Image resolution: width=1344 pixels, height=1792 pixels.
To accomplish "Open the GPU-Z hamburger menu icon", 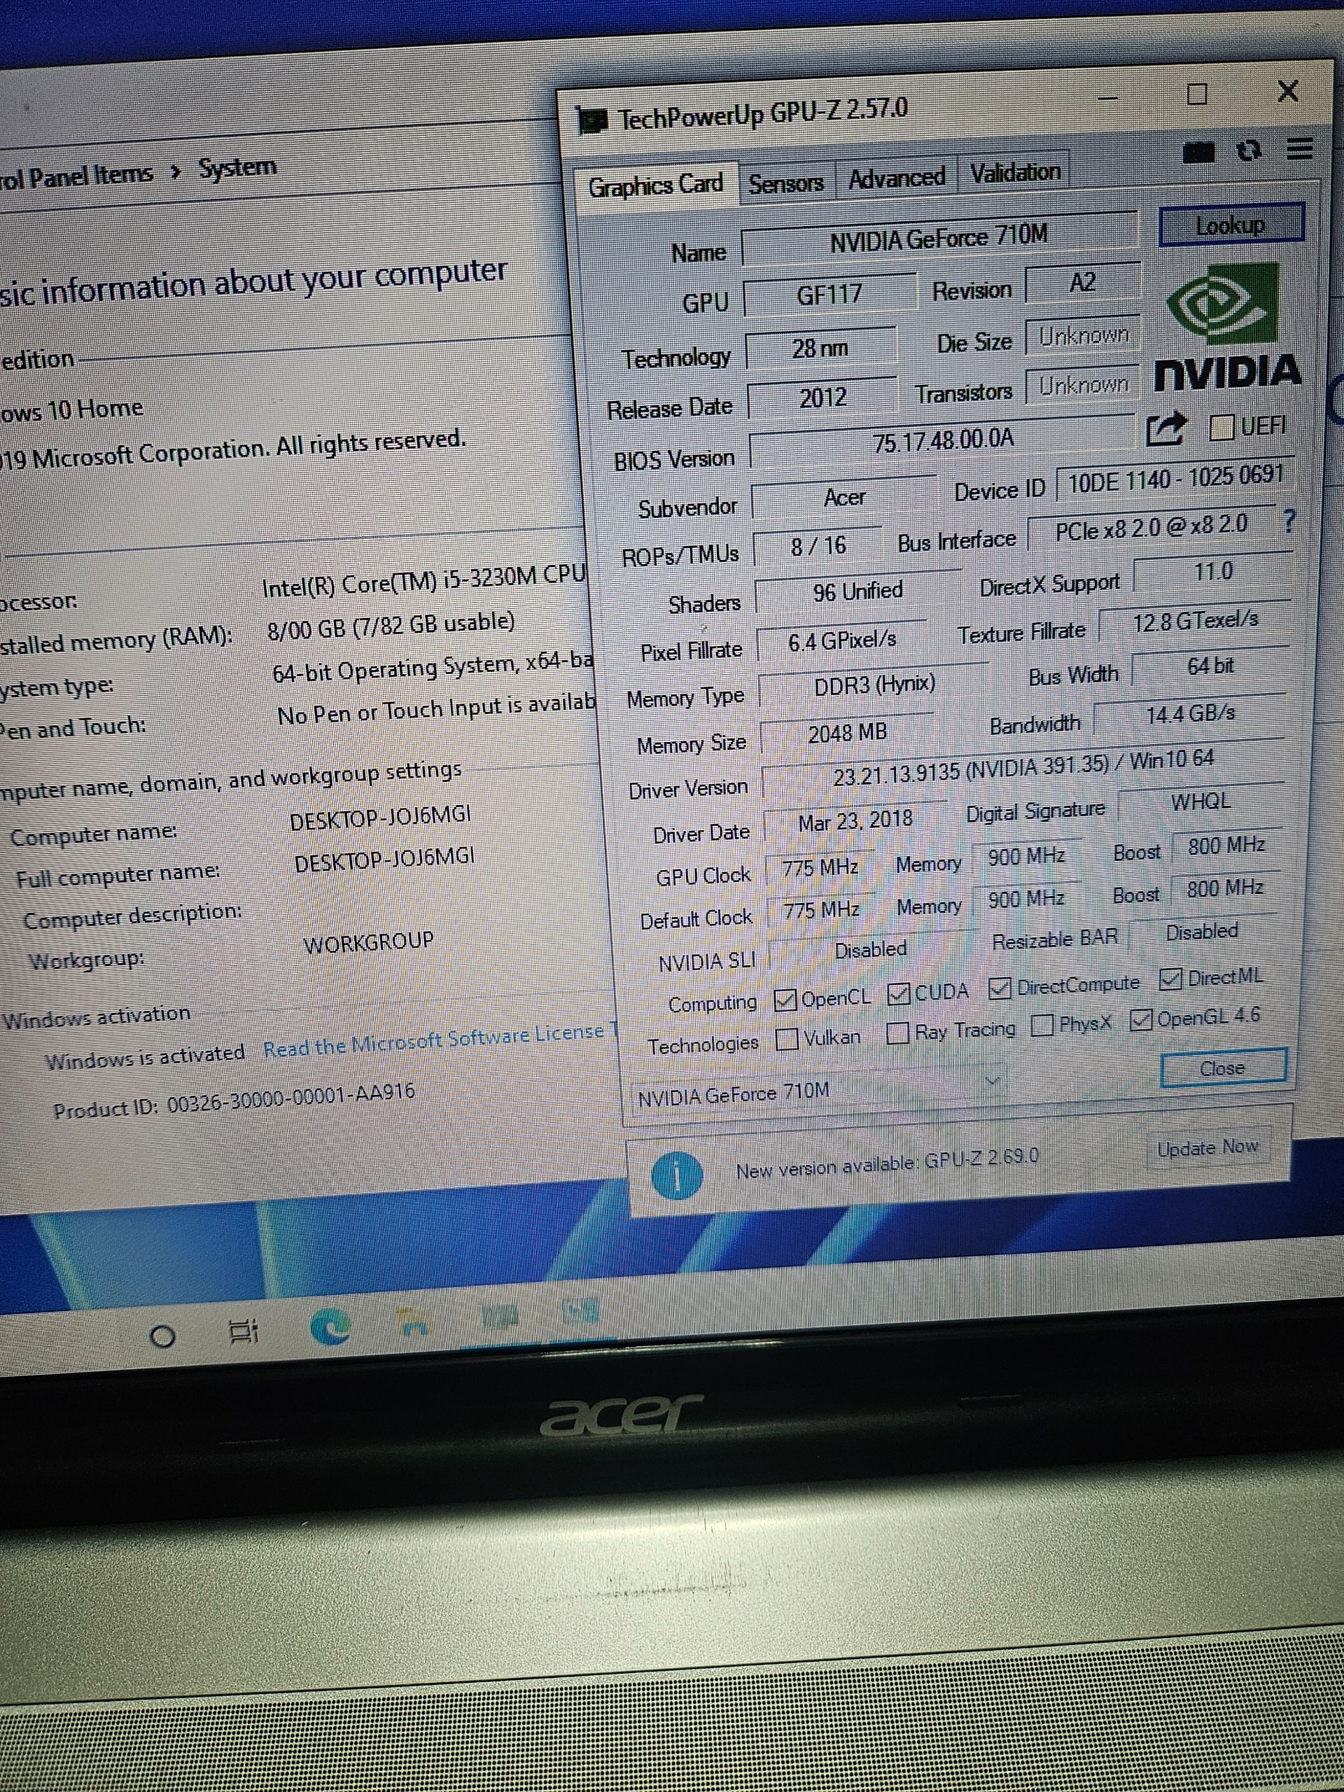I will click(1299, 149).
